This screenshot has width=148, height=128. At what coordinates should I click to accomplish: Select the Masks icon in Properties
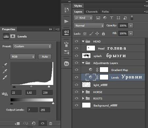tap(13, 36)
